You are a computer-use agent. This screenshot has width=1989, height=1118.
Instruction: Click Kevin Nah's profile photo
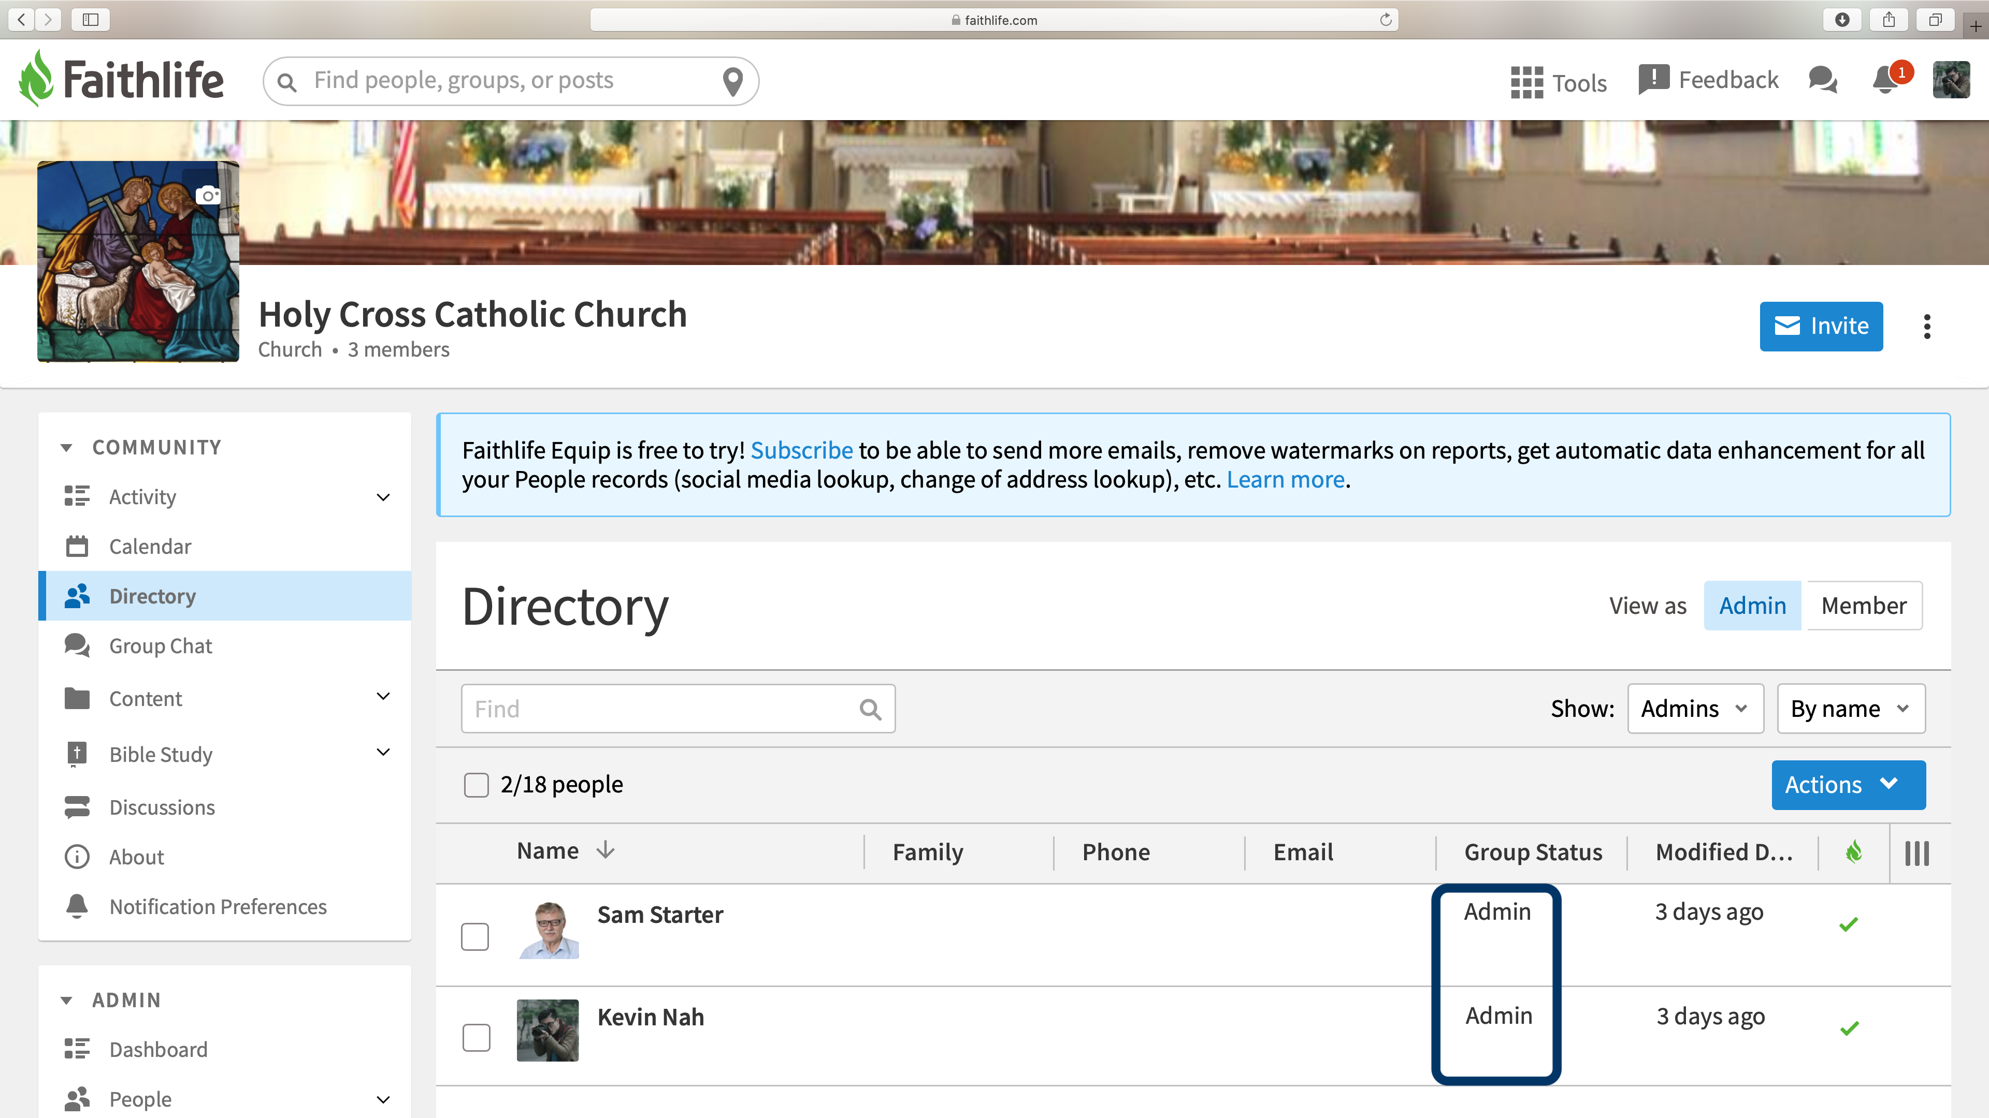(x=547, y=1031)
